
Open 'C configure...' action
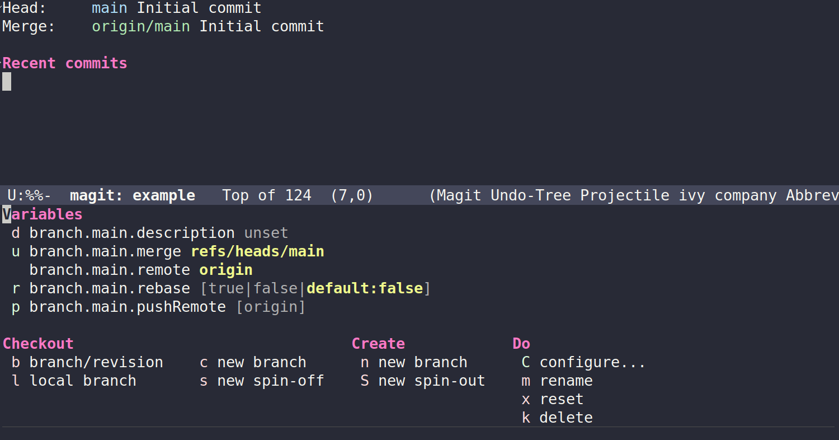(x=584, y=362)
